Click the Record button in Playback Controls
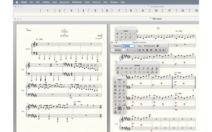 [x=156, y=50]
